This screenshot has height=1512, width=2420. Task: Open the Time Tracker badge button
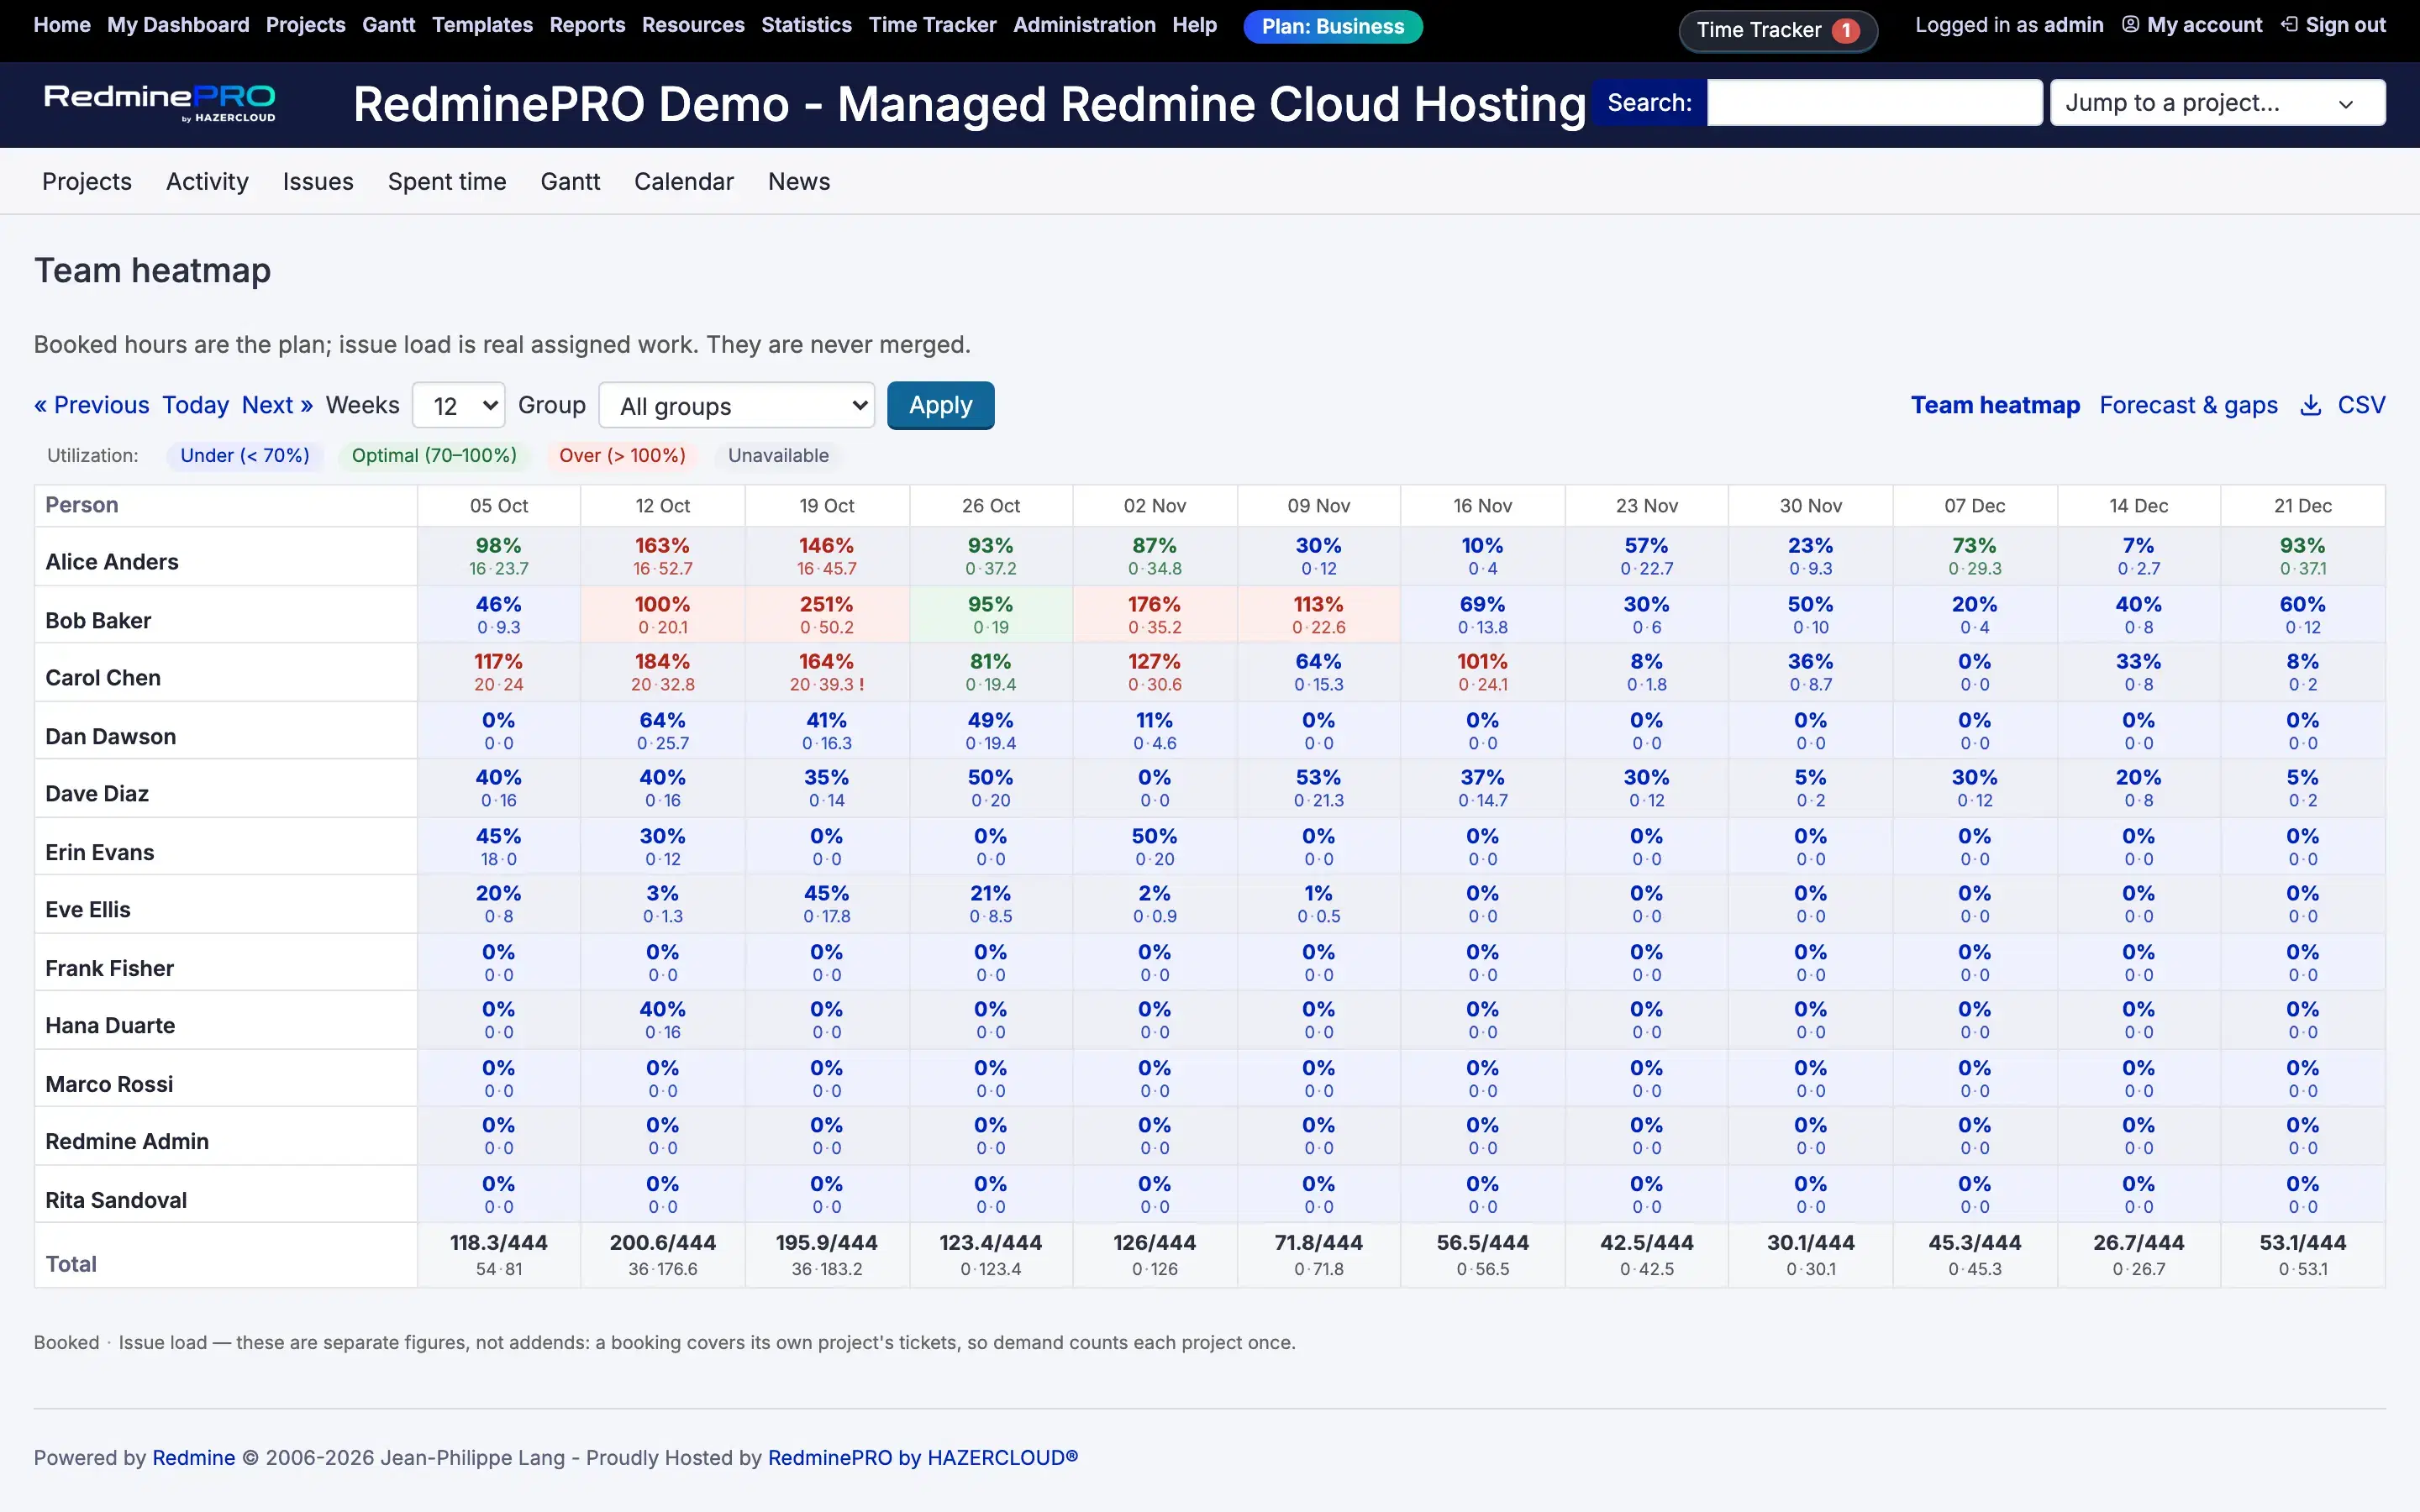click(1777, 30)
